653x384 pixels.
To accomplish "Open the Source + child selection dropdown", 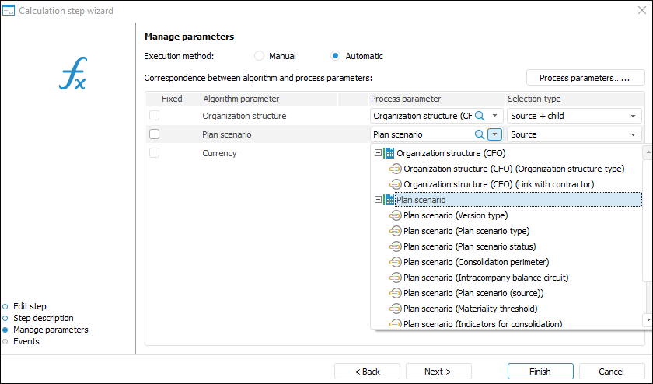I will pyautogui.click(x=634, y=116).
